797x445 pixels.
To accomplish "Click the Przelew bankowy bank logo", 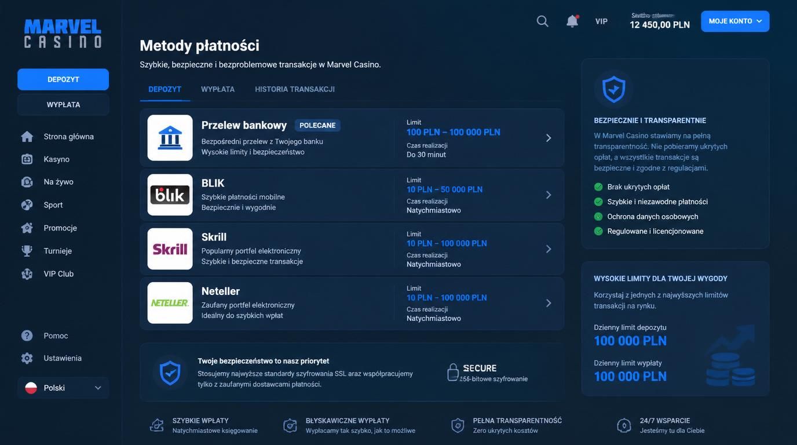I will tap(170, 138).
